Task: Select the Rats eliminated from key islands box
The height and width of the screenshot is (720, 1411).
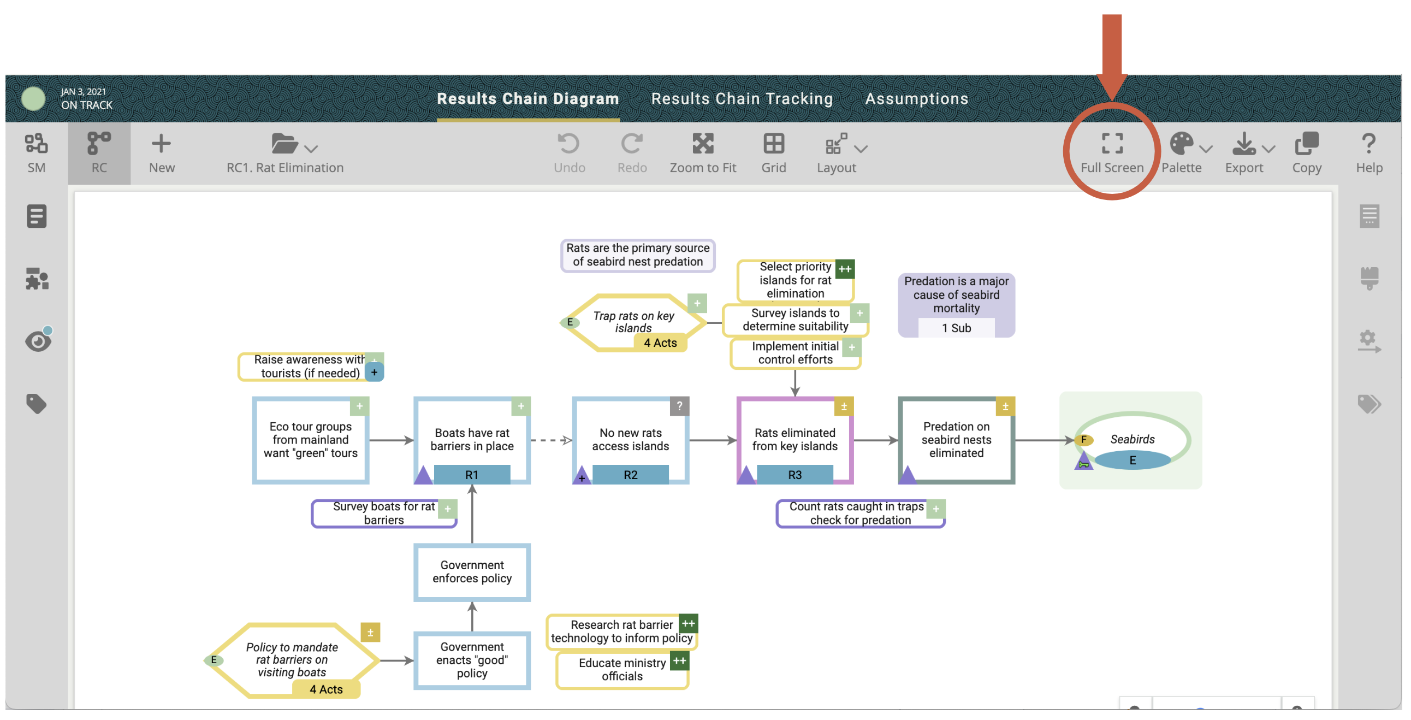Action: coord(795,439)
